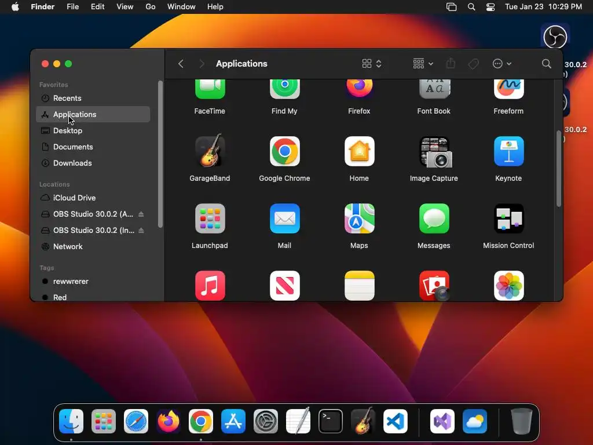Open Recents in sidebar

(x=93, y=98)
